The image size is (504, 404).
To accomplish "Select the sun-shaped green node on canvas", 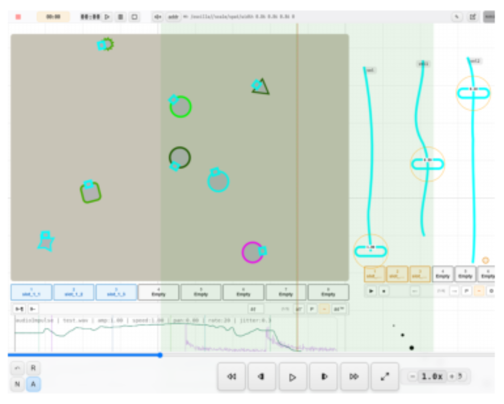I will 108,44.
